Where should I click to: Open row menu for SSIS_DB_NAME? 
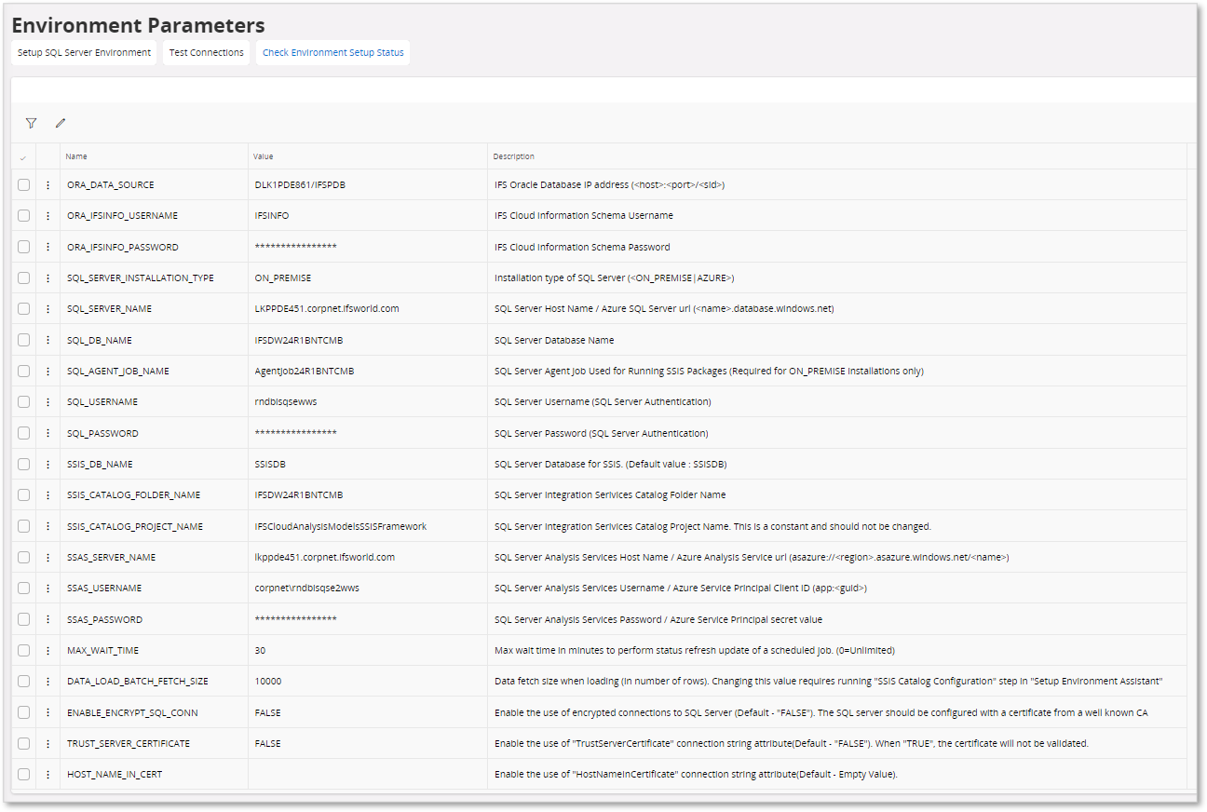(47, 464)
